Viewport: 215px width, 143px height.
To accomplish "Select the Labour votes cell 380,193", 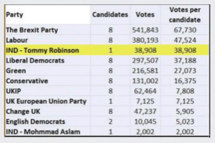I will tap(145, 40).
